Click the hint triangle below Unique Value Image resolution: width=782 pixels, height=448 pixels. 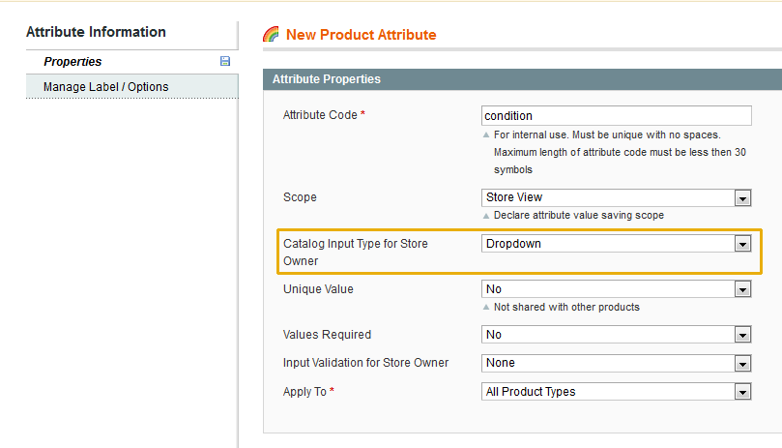486,308
